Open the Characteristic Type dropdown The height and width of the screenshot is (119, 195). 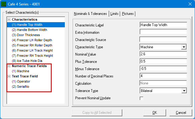pos(184,47)
